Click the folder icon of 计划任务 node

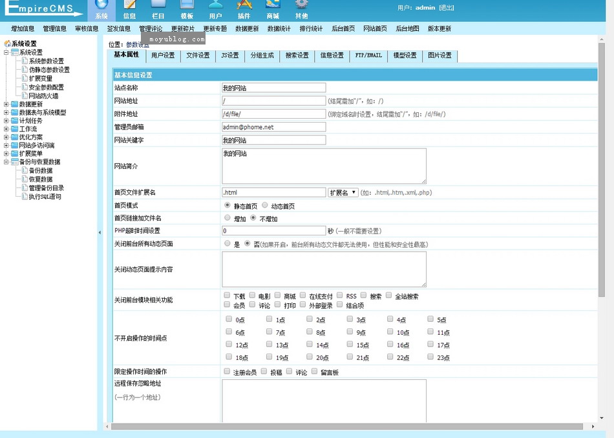[x=15, y=121]
